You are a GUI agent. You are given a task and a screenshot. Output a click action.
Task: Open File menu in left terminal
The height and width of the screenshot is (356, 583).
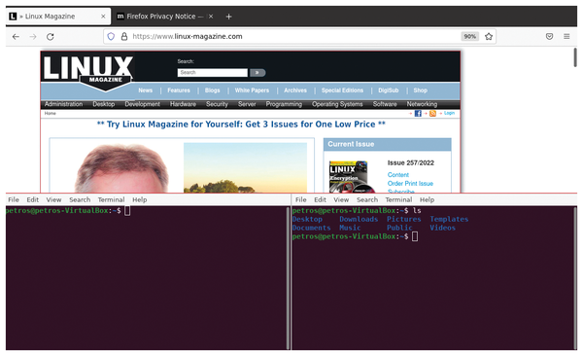click(14, 199)
